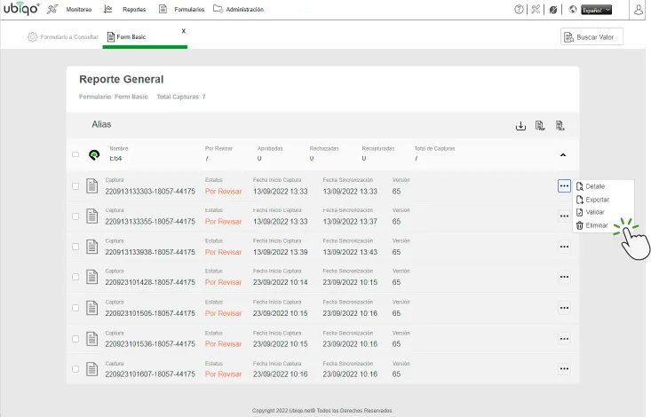Open options menu for capture 220923101505-18057-44175

click(564, 308)
